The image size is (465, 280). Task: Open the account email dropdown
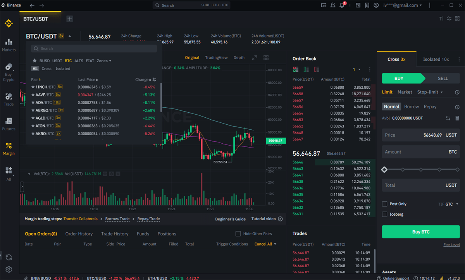(x=403, y=5)
